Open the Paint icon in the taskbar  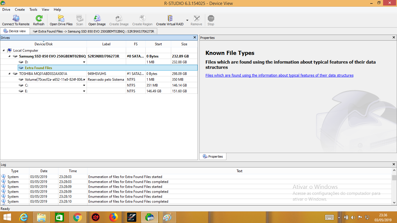pos(168,217)
